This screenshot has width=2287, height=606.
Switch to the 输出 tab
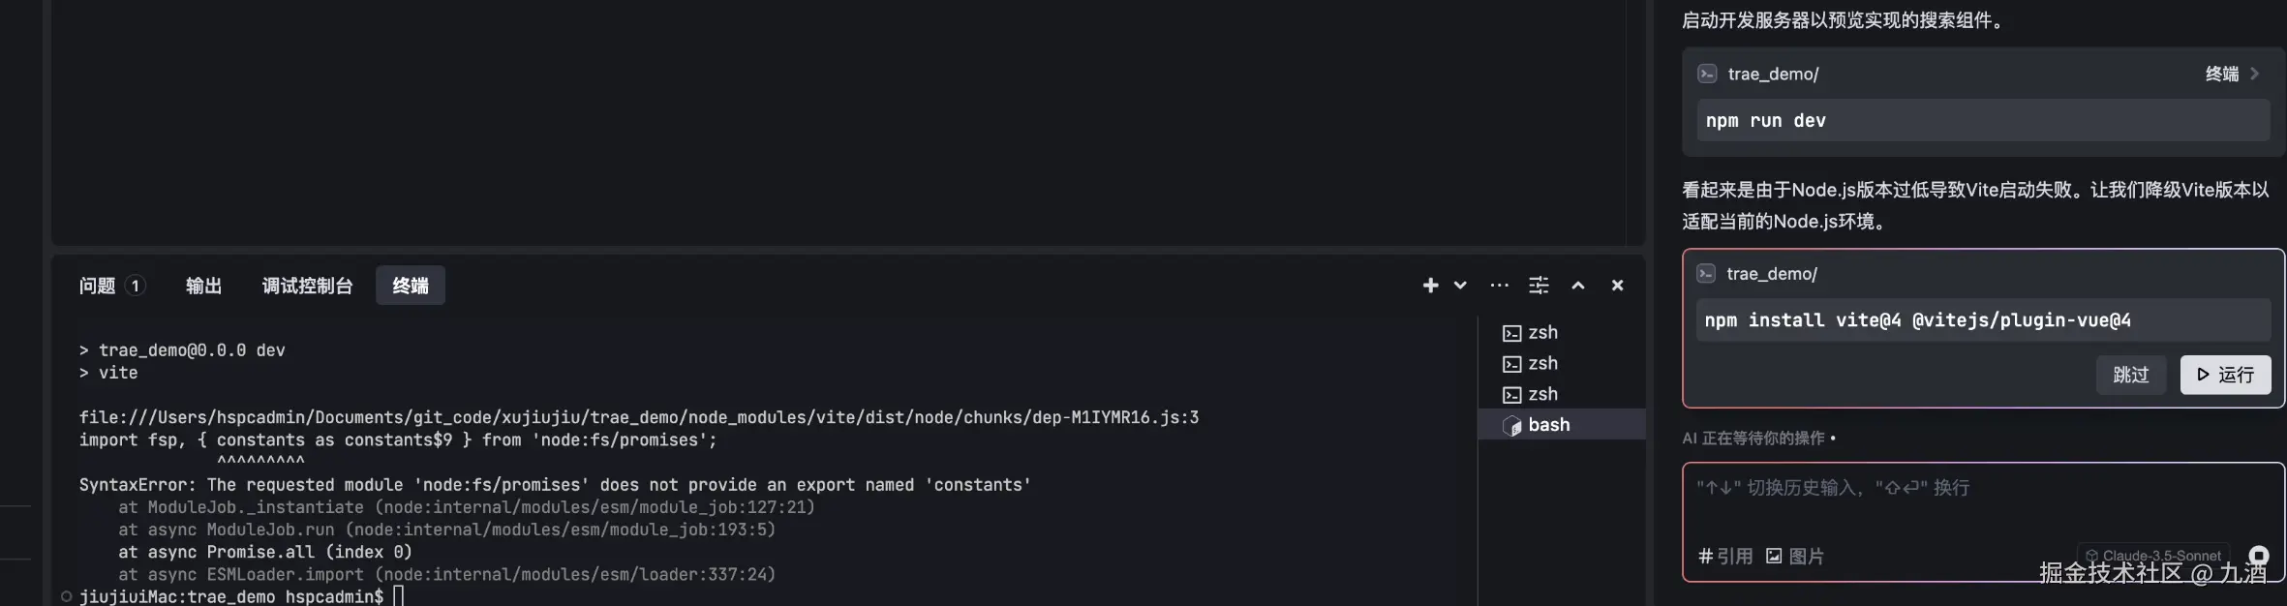(x=203, y=286)
